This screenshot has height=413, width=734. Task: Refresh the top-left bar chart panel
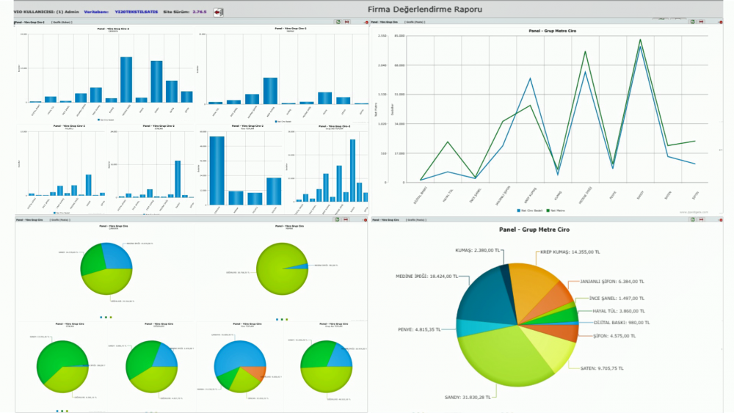coord(337,23)
